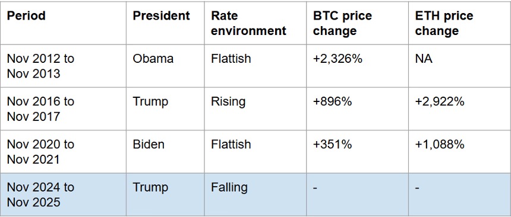The image size is (511, 217).
Task: Select Trump in the highlighted blue row
Action: coord(165,194)
